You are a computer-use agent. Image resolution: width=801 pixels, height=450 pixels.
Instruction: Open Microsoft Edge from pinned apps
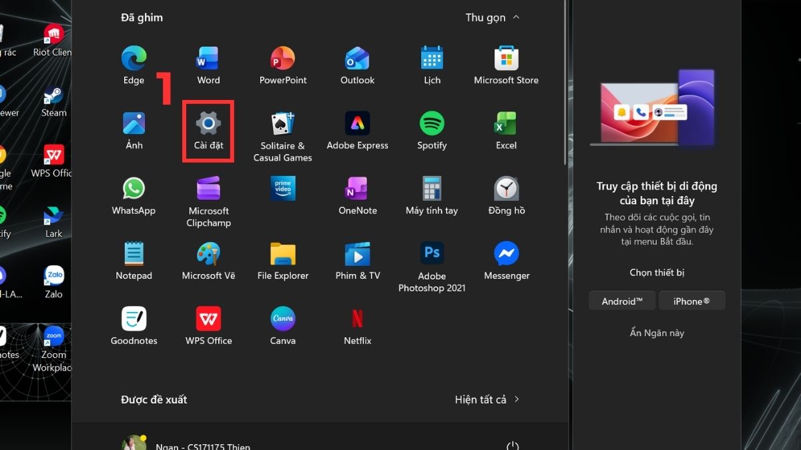(x=133, y=63)
